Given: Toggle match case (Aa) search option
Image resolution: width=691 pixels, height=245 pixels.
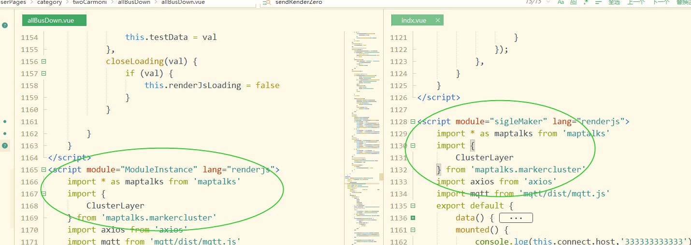Looking at the screenshot, I should click(561, 2).
